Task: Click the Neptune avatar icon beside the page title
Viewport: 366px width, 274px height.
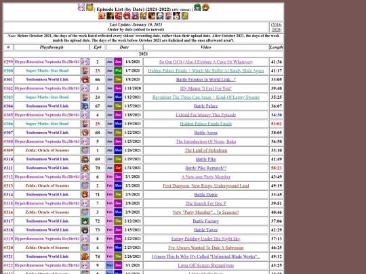Action: pyautogui.click(x=81, y=7)
